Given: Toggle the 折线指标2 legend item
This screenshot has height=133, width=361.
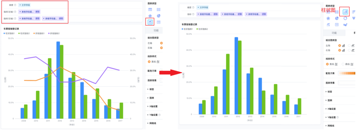Looking at the screenshot, I should point(54,34).
